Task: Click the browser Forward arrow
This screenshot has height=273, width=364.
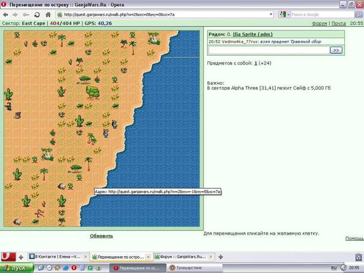Action: (15, 14)
